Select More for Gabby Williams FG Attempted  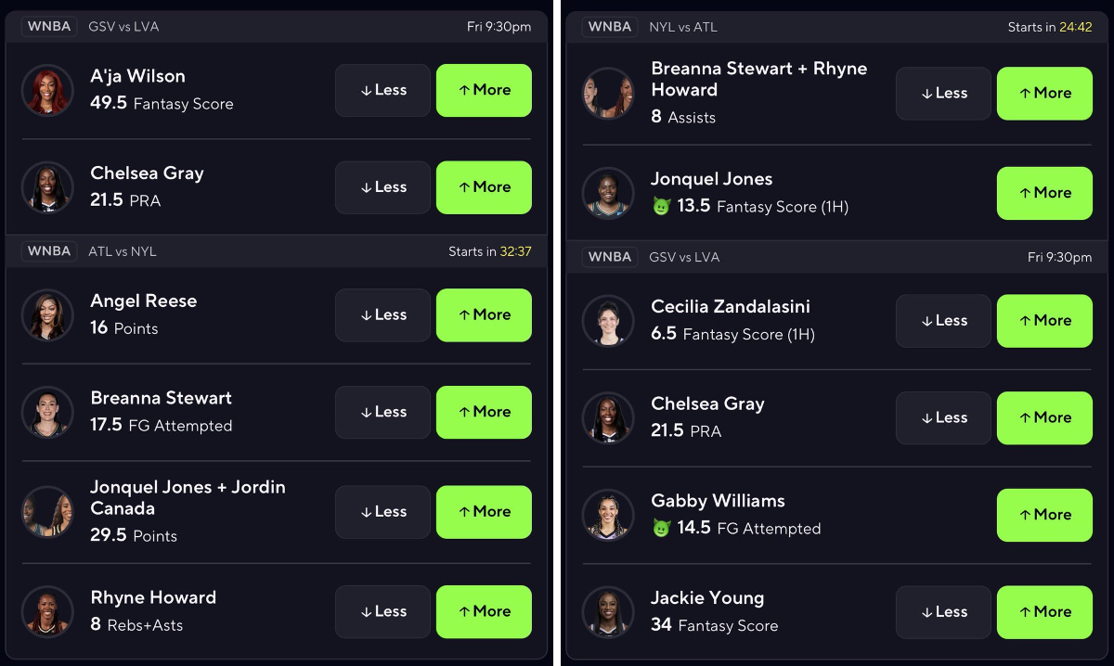[1044, 515]
